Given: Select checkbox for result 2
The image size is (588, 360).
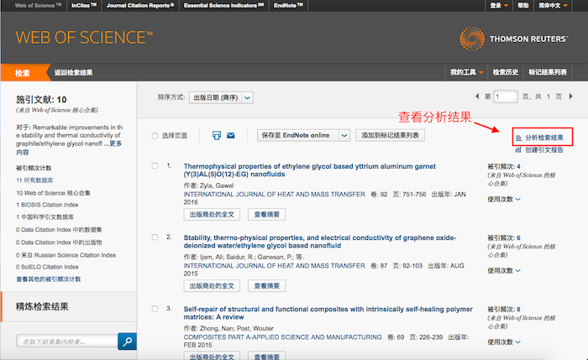Looking at the screenshot, I should pos(155,237).
